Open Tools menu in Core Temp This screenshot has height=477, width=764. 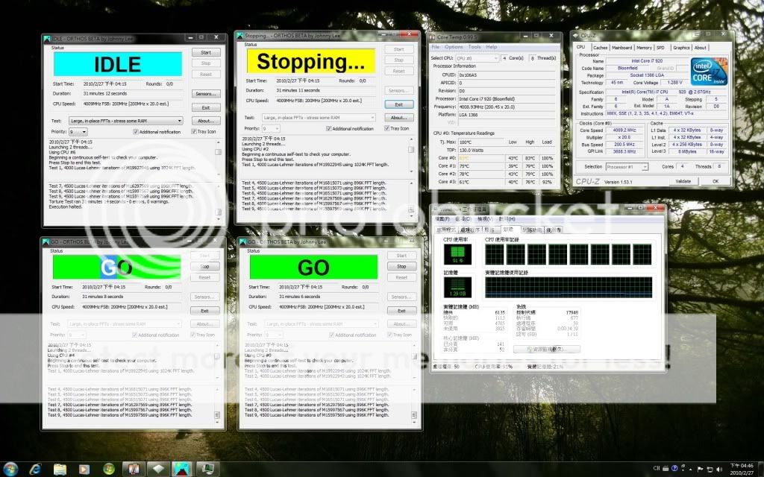tap(475, 47)
